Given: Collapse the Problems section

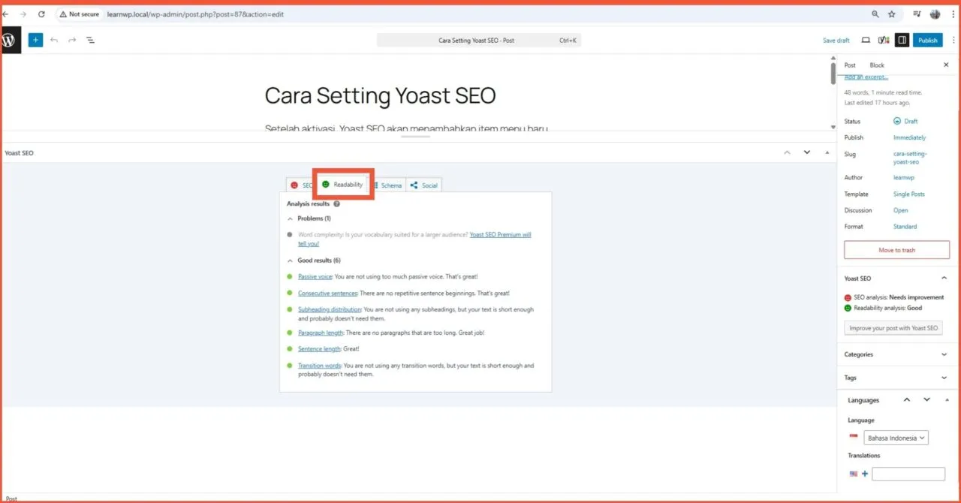Looking at the screenshot, I should (290, 218).
